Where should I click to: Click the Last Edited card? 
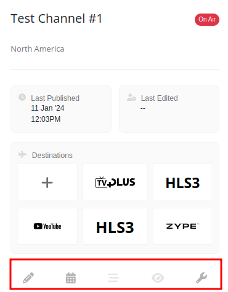(x=169, y=109)
